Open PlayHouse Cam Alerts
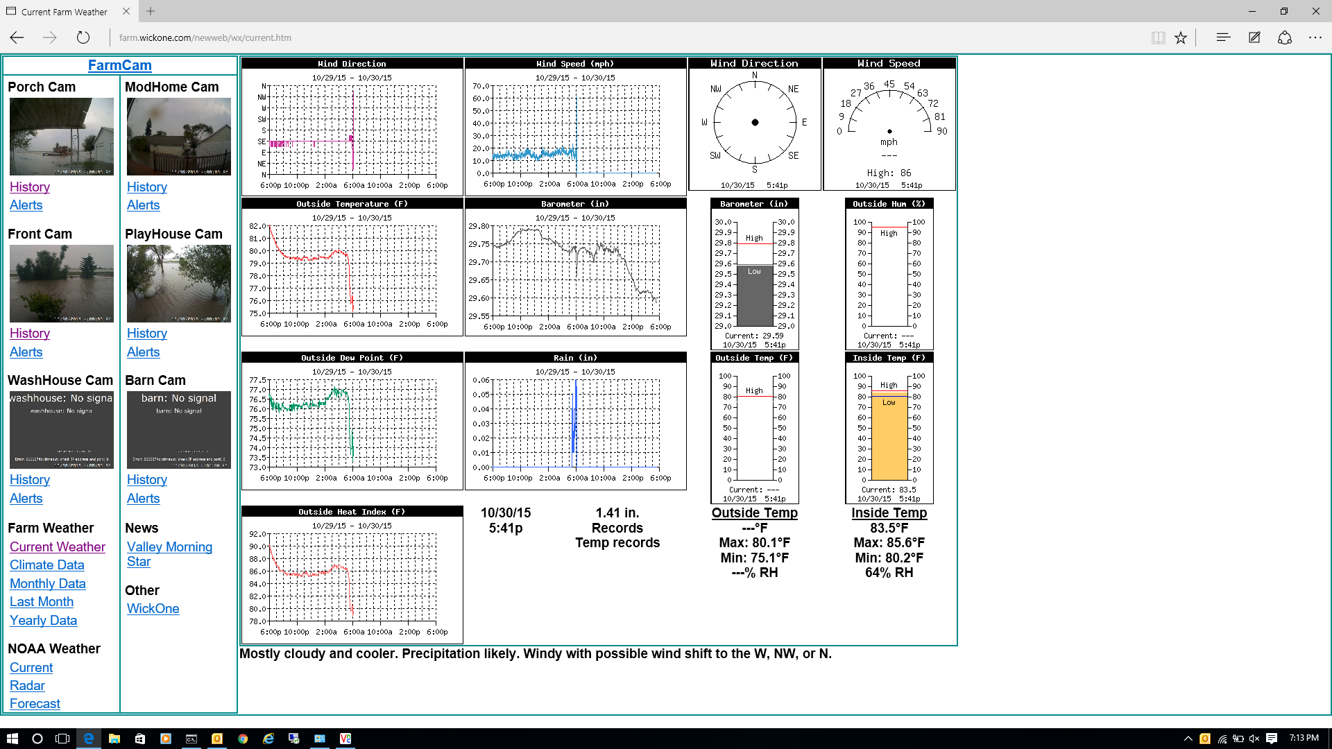The image size is (1332, 749). (x=144, y=352)
